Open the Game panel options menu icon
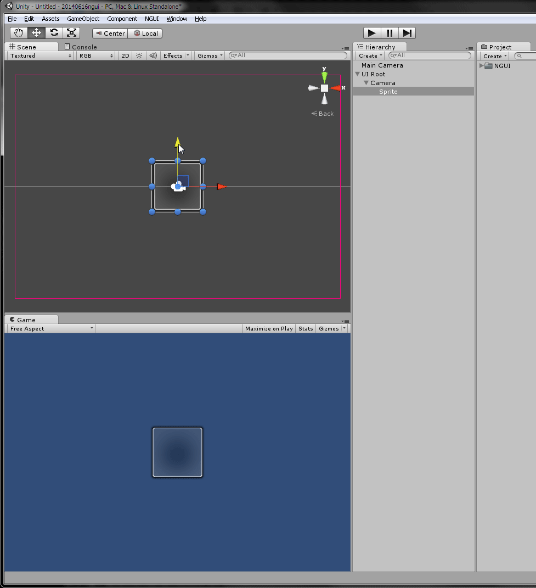This screenshot has width=536, height=588. point(345,321)
